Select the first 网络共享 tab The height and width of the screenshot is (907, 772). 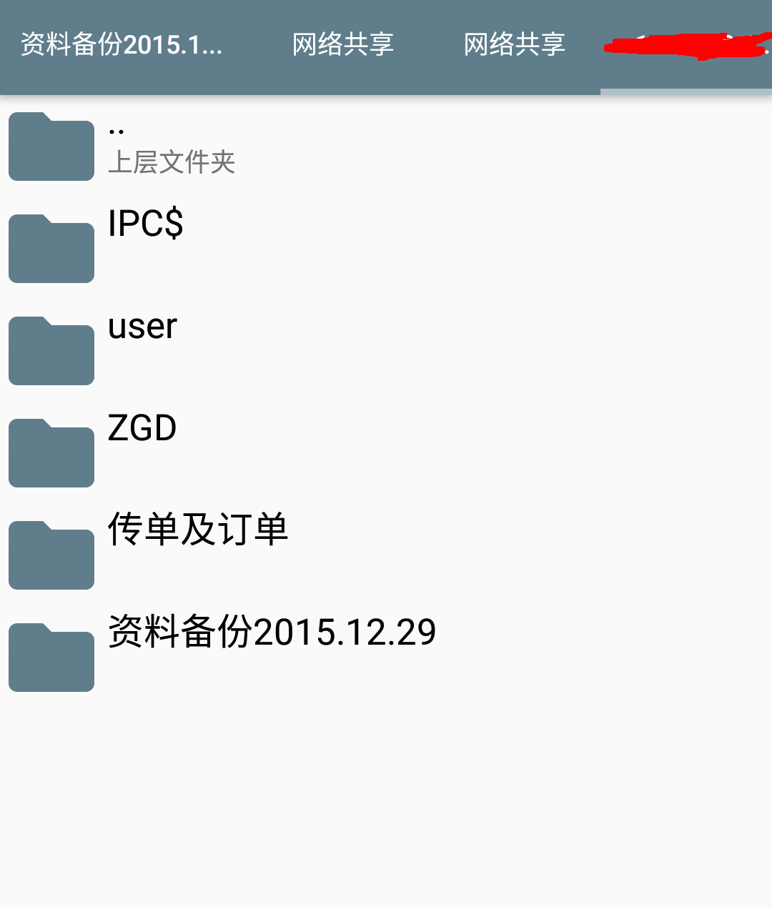(343, 44)
